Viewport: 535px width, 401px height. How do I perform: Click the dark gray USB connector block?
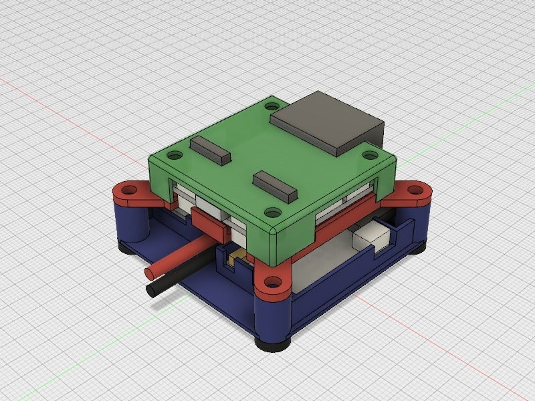[x=328, y=120]
